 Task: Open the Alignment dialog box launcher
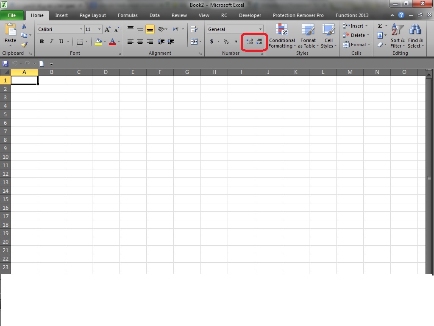point(200,53)
